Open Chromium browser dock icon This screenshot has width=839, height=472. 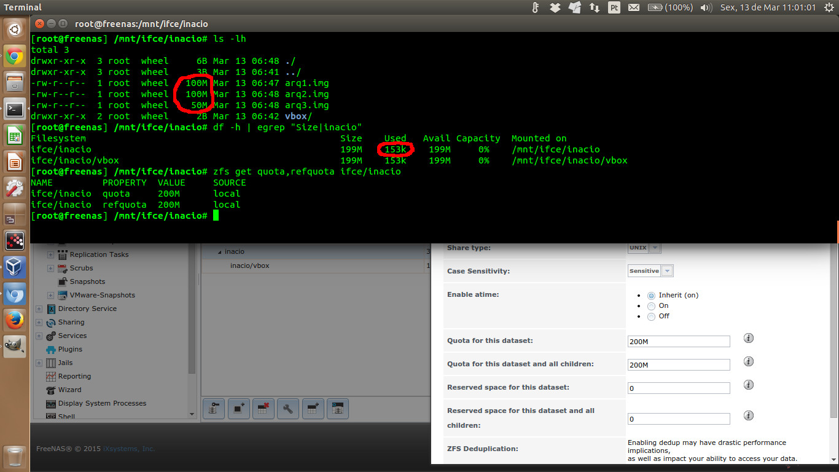click(15, 294)
